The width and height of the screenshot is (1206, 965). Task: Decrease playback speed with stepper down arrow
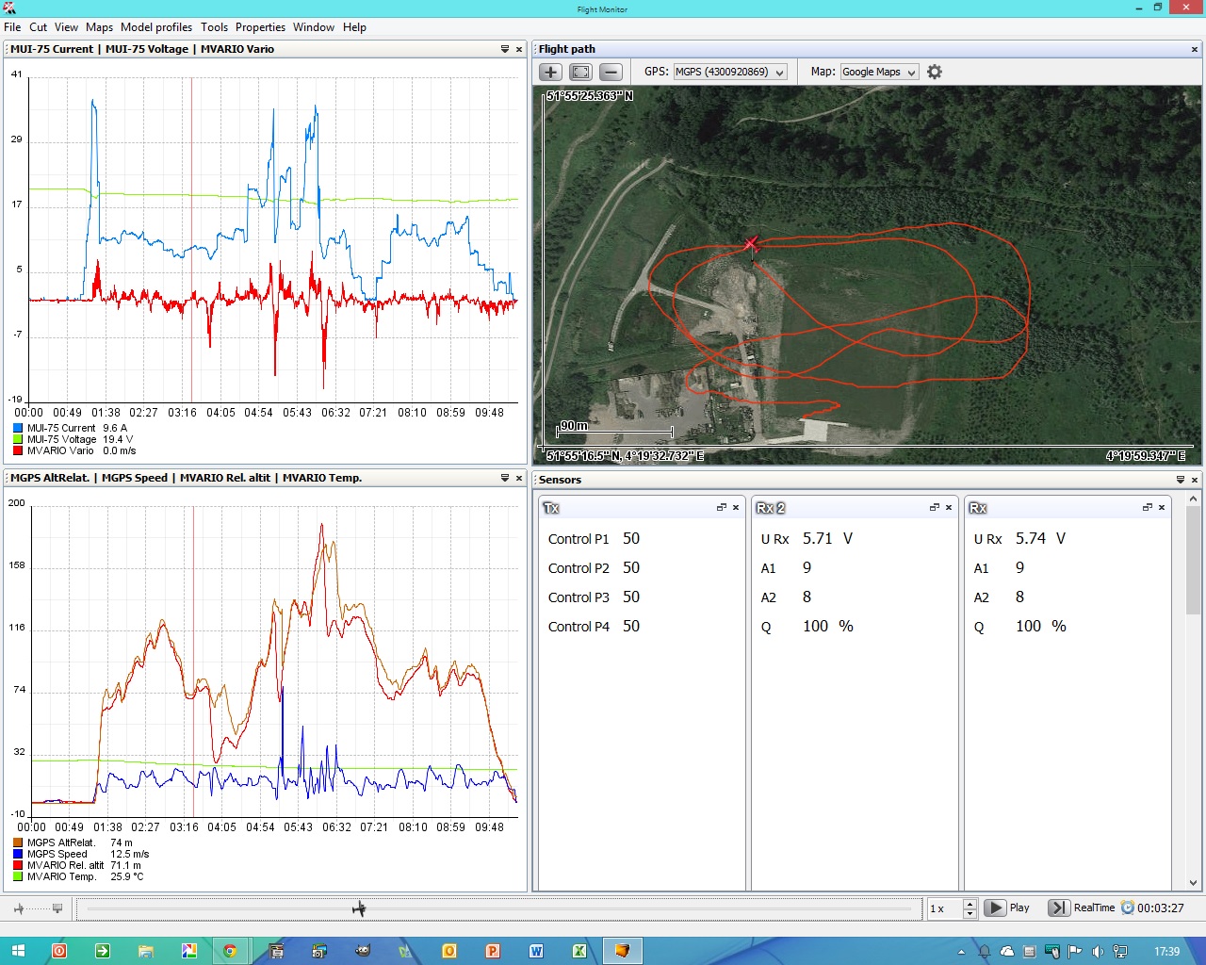pos(970,913)
